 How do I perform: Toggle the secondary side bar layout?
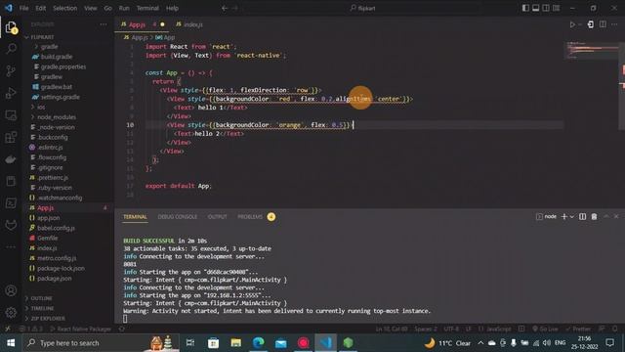(546, 8)
